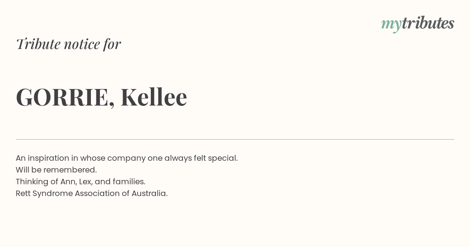Click the "Will be remembered." line
The height and width of the screenshot is (247, 470).
(56, 170)
